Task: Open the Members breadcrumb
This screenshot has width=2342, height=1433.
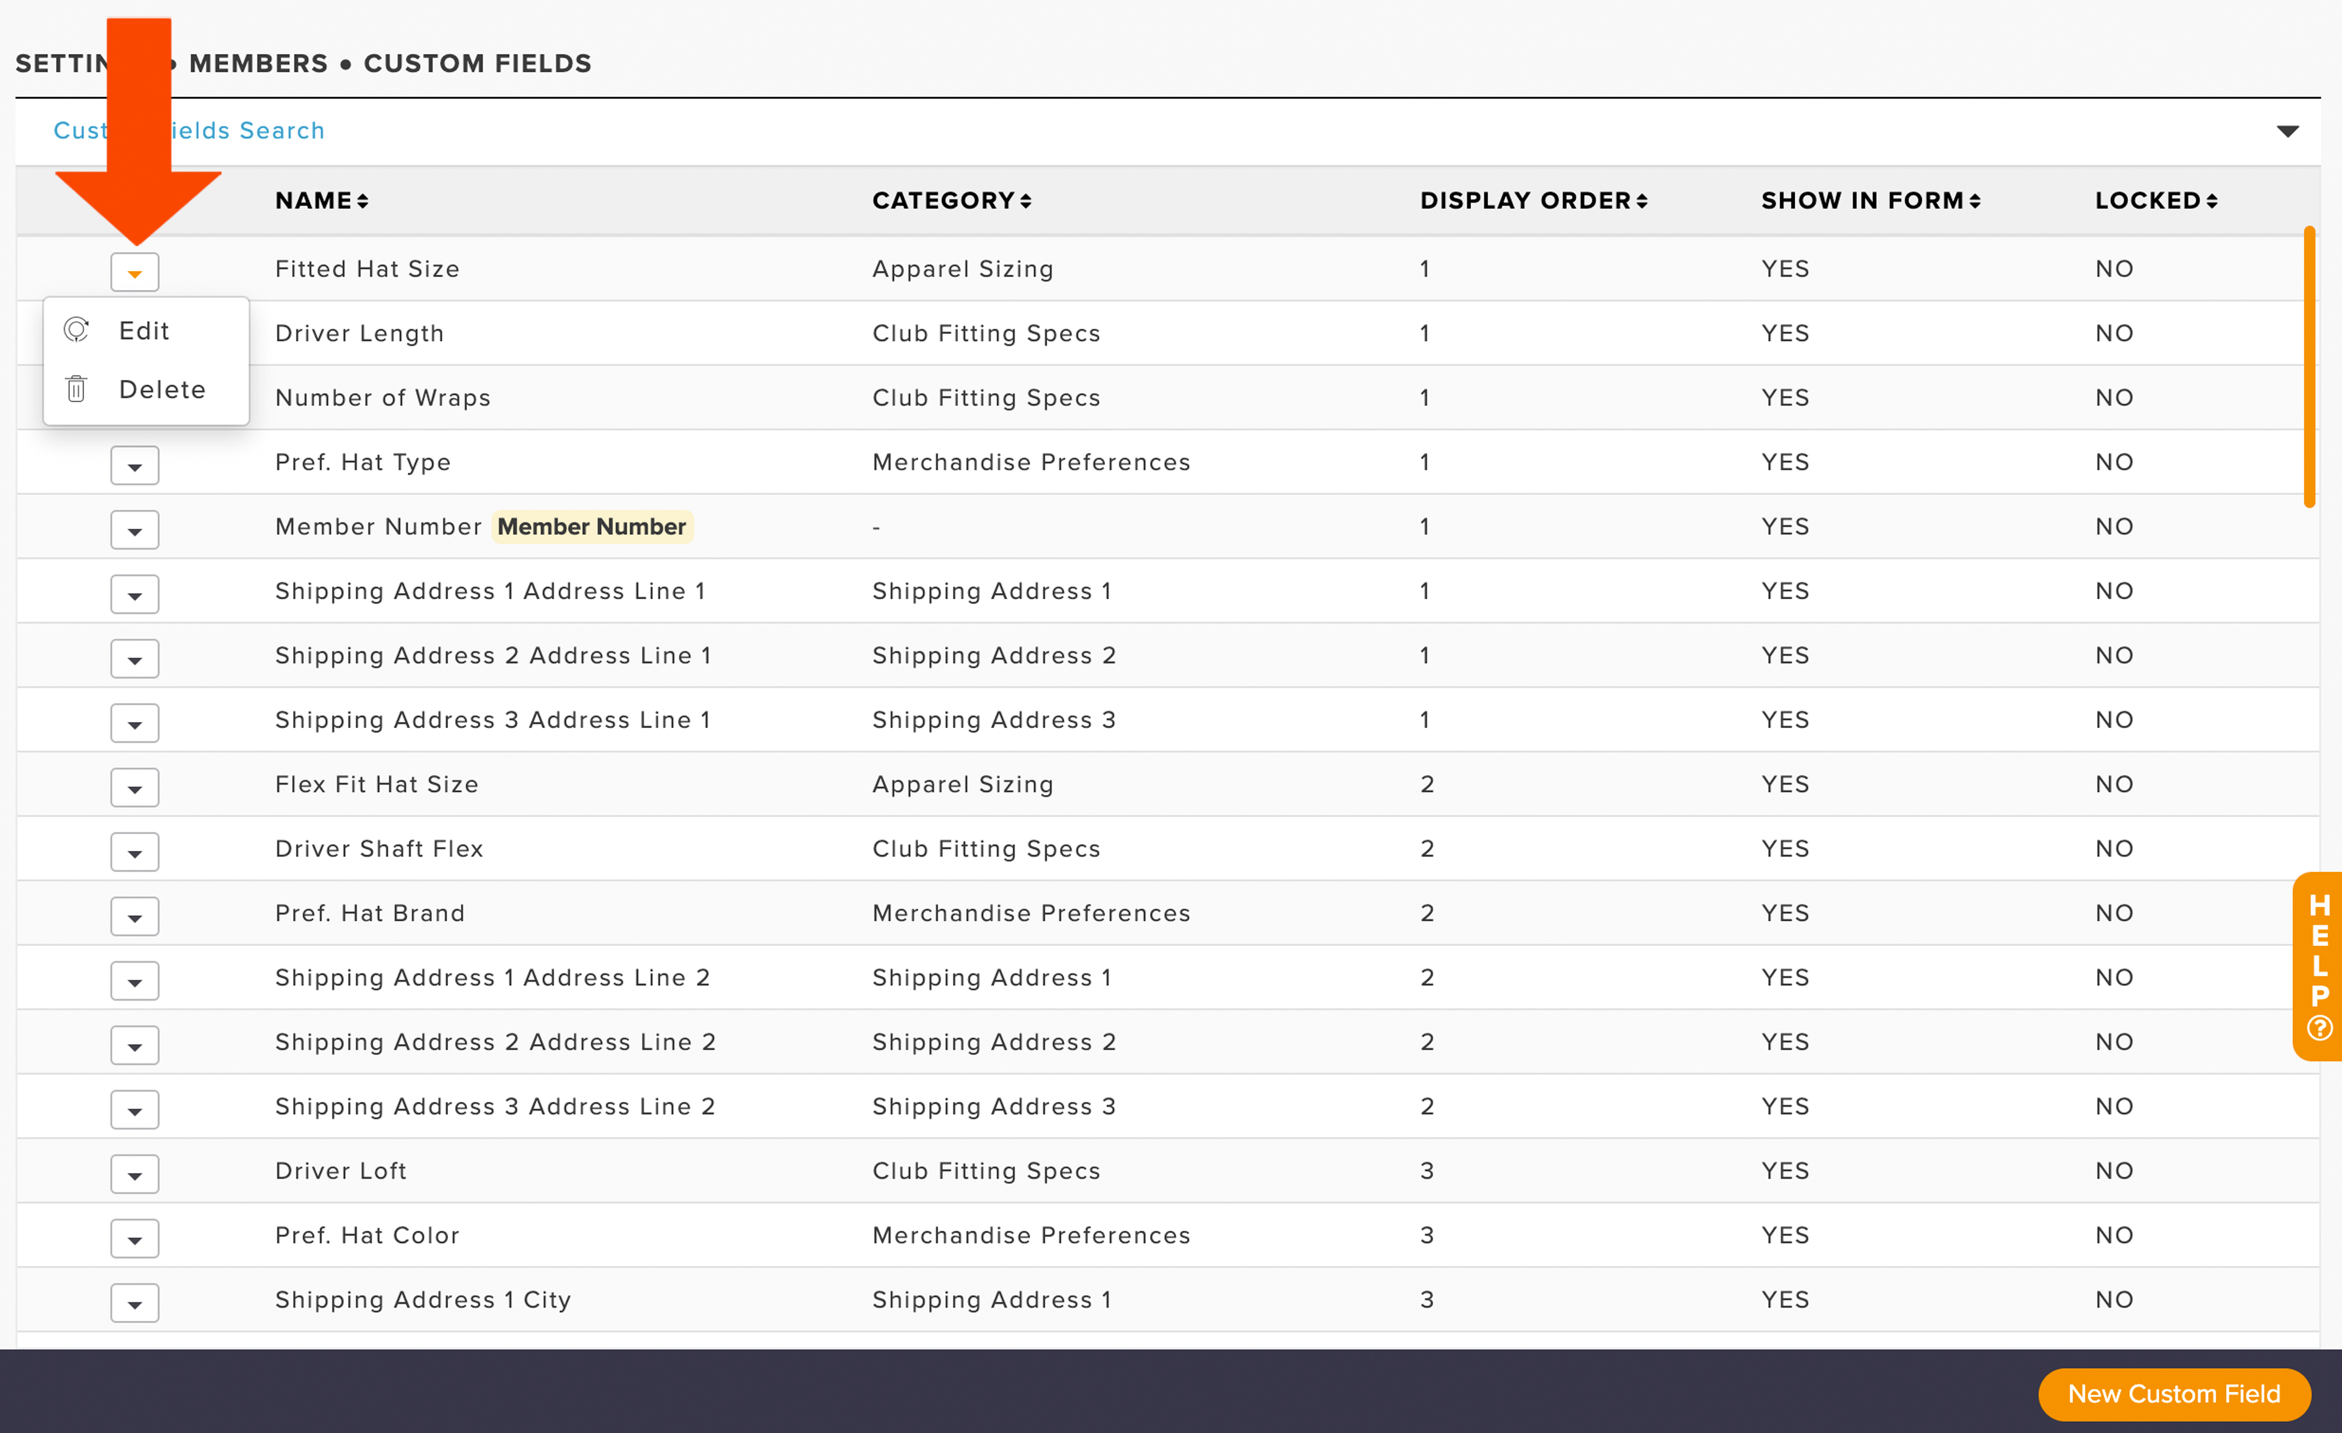Action: click(259, 64)
